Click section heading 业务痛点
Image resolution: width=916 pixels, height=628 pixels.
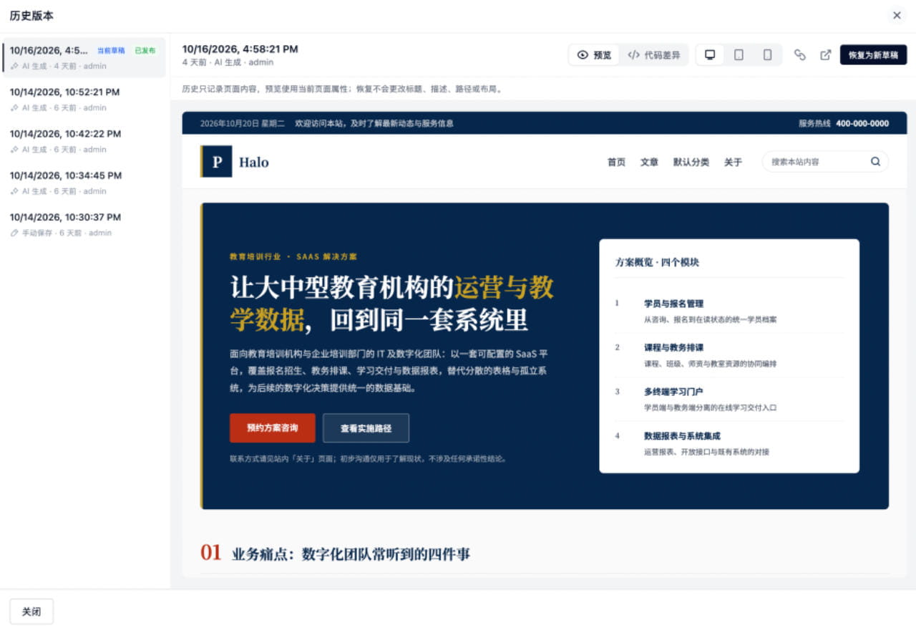coord(351,554)
